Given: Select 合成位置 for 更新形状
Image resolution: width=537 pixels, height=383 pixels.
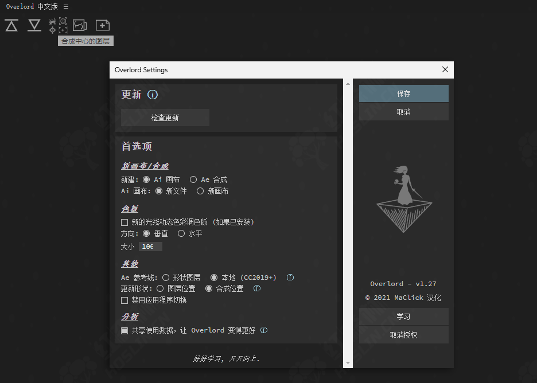Looking at the screenshot, I should tap(209, 288).
